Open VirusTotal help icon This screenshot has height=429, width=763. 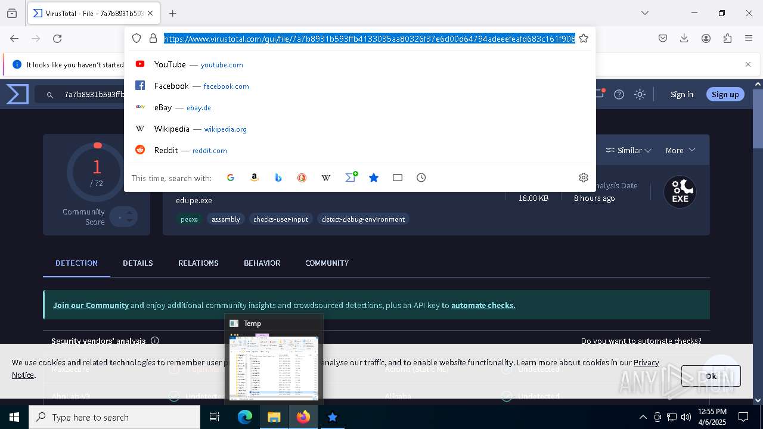coord(619,94)
